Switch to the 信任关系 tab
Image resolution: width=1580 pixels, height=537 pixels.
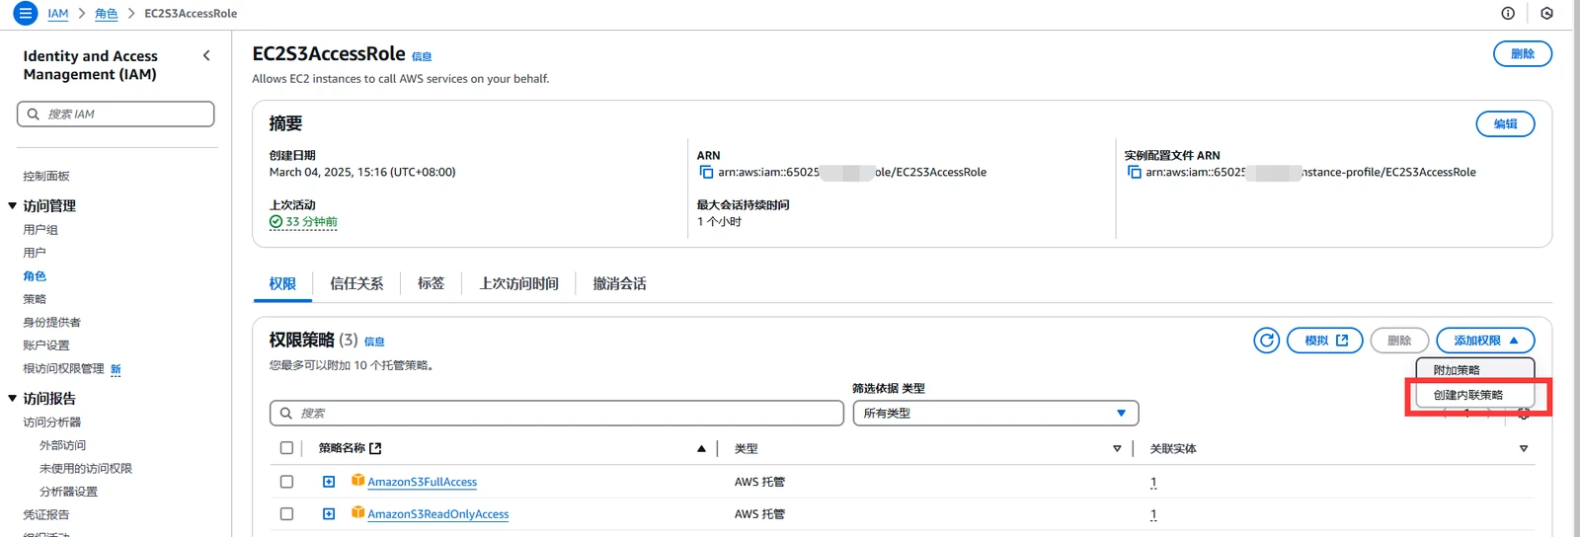coord(356,283)
